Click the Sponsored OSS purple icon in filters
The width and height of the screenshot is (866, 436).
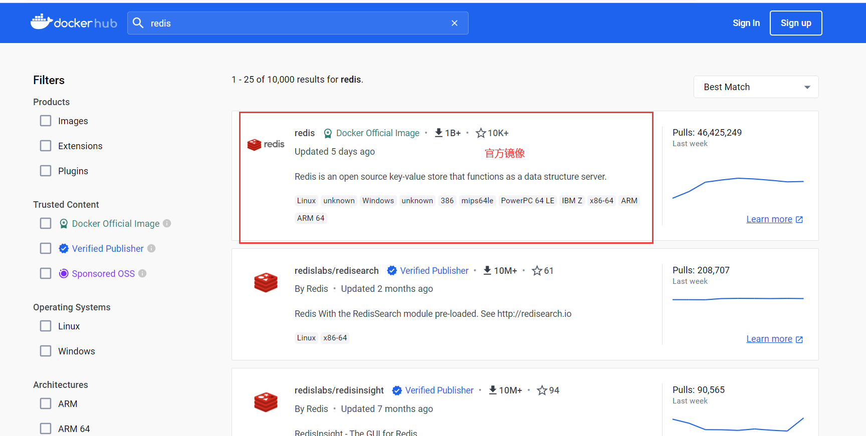(64, 273)
